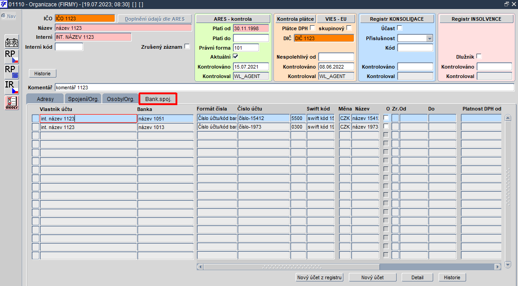Click Historie button next to Detail
Screen dimensions: 518x286
(452, 277)
